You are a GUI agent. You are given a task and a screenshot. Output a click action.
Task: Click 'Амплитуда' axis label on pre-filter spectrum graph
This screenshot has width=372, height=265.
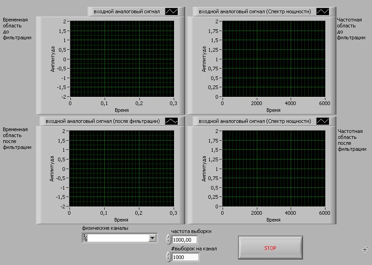pyautogui.click(x=204, y=59)
